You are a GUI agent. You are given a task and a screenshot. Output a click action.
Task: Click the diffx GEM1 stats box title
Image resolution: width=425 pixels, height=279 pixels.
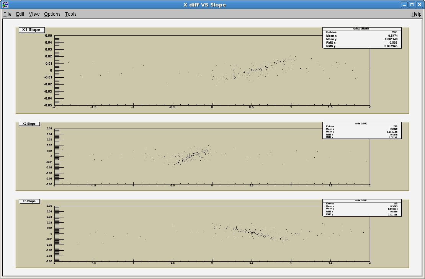click(361, 29)
